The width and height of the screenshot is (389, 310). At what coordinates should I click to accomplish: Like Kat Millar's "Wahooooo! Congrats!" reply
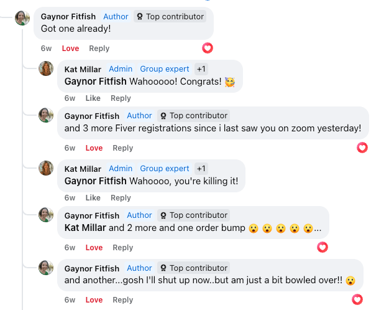[93, 98]
